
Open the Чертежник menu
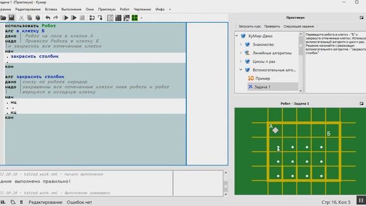[142, 9]
